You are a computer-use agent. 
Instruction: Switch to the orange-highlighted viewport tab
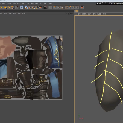point(77,11)
